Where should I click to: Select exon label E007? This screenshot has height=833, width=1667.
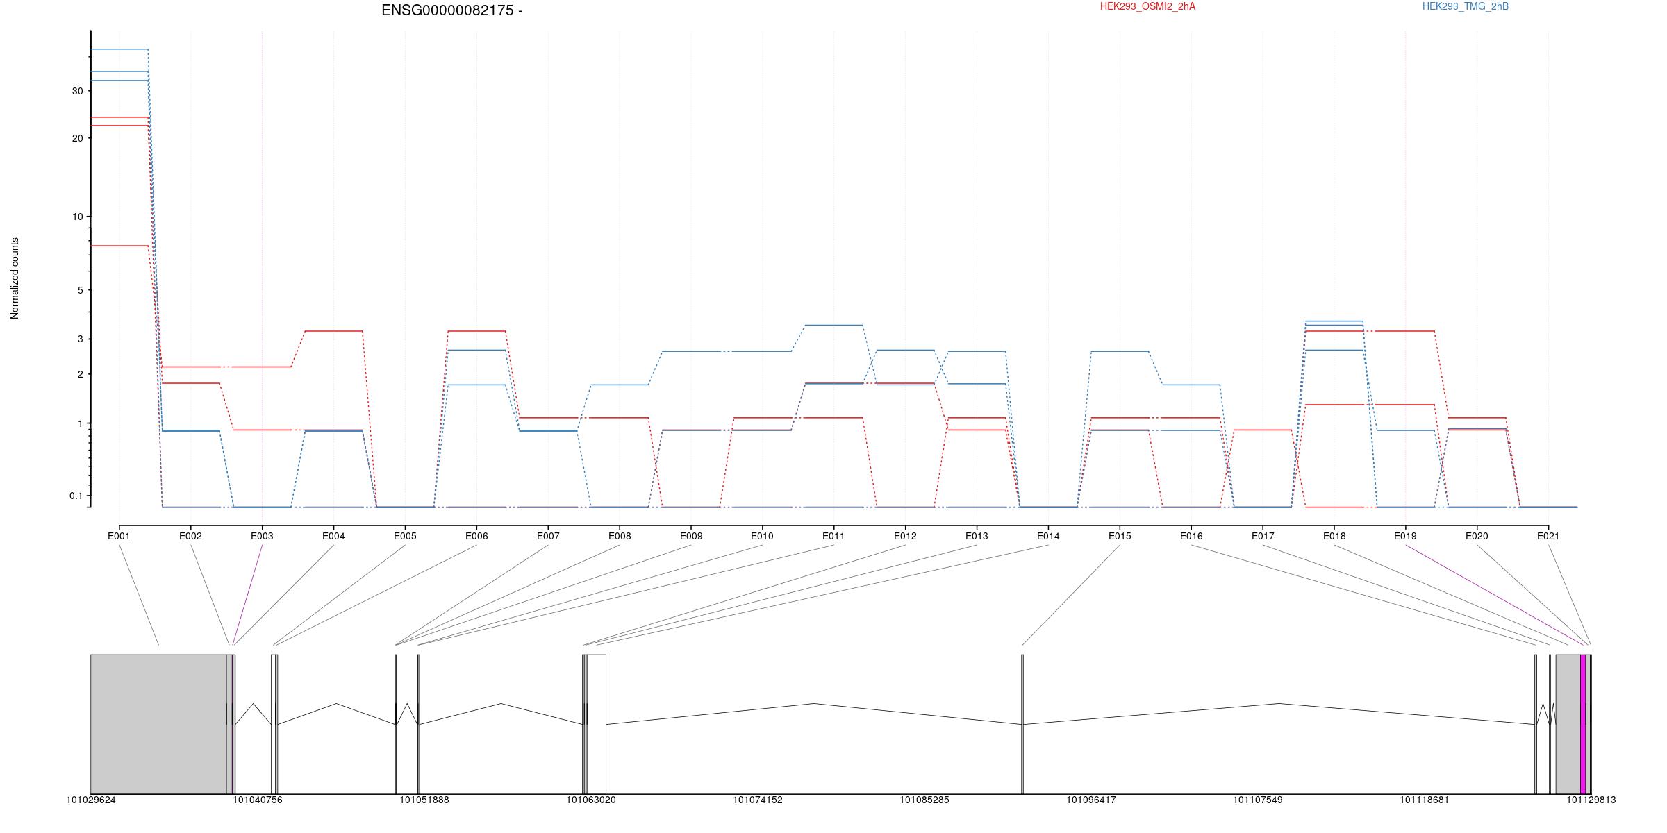click(548, 536)
